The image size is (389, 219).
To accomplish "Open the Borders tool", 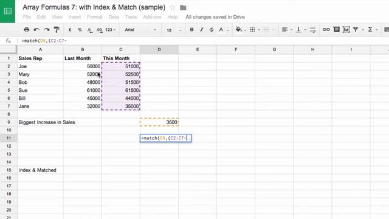I will point(252,30).
